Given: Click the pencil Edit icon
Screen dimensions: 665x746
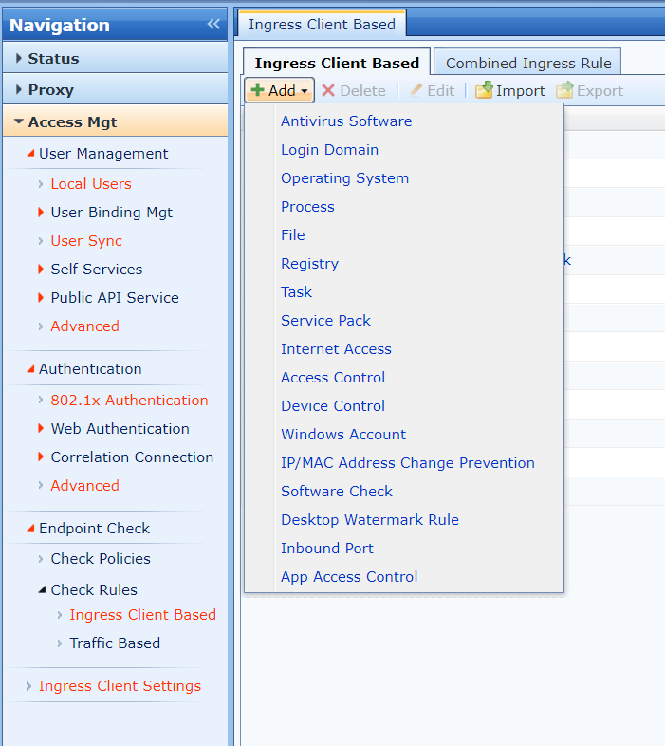Looking at the screenshot, I should [x=416, y=90].
